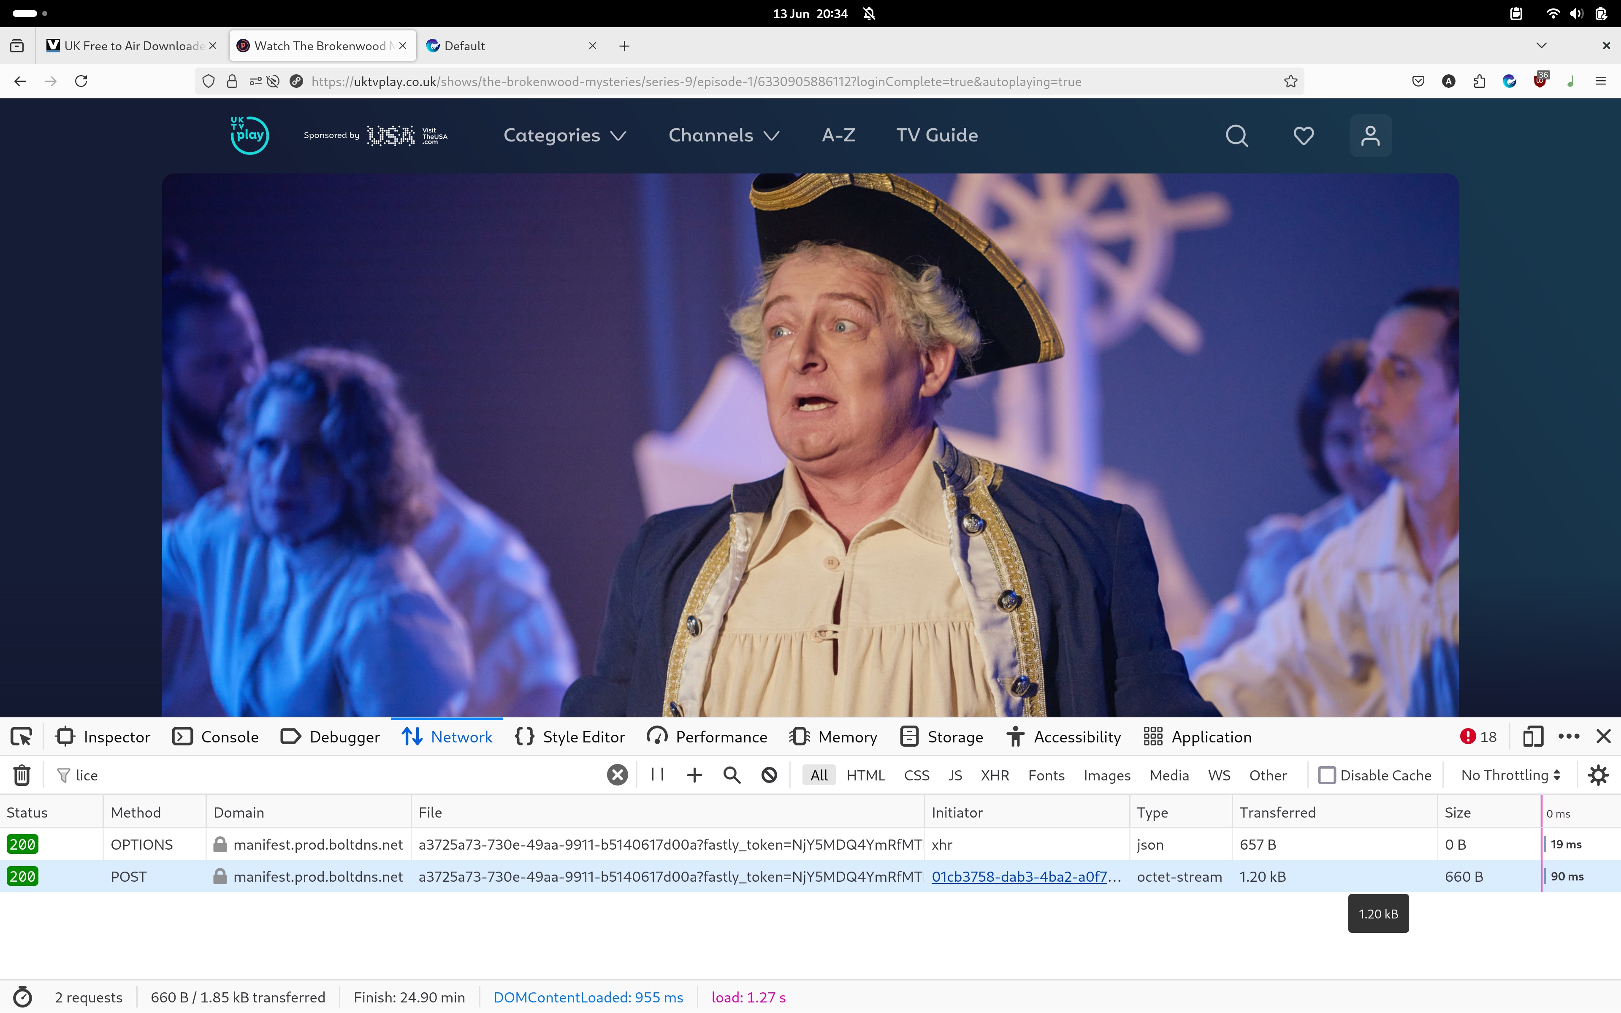Open the new tab plus button

pos(624,46)
